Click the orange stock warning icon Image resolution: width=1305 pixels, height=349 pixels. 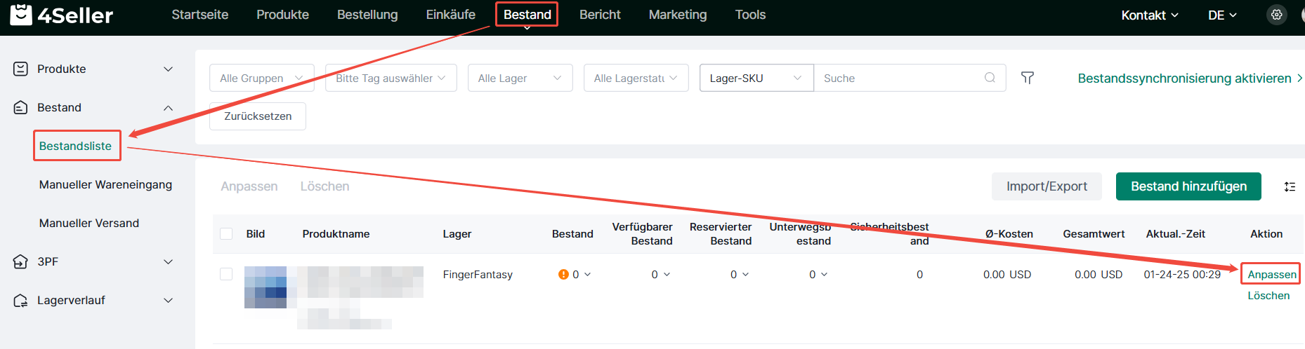[x=563, y=275]
